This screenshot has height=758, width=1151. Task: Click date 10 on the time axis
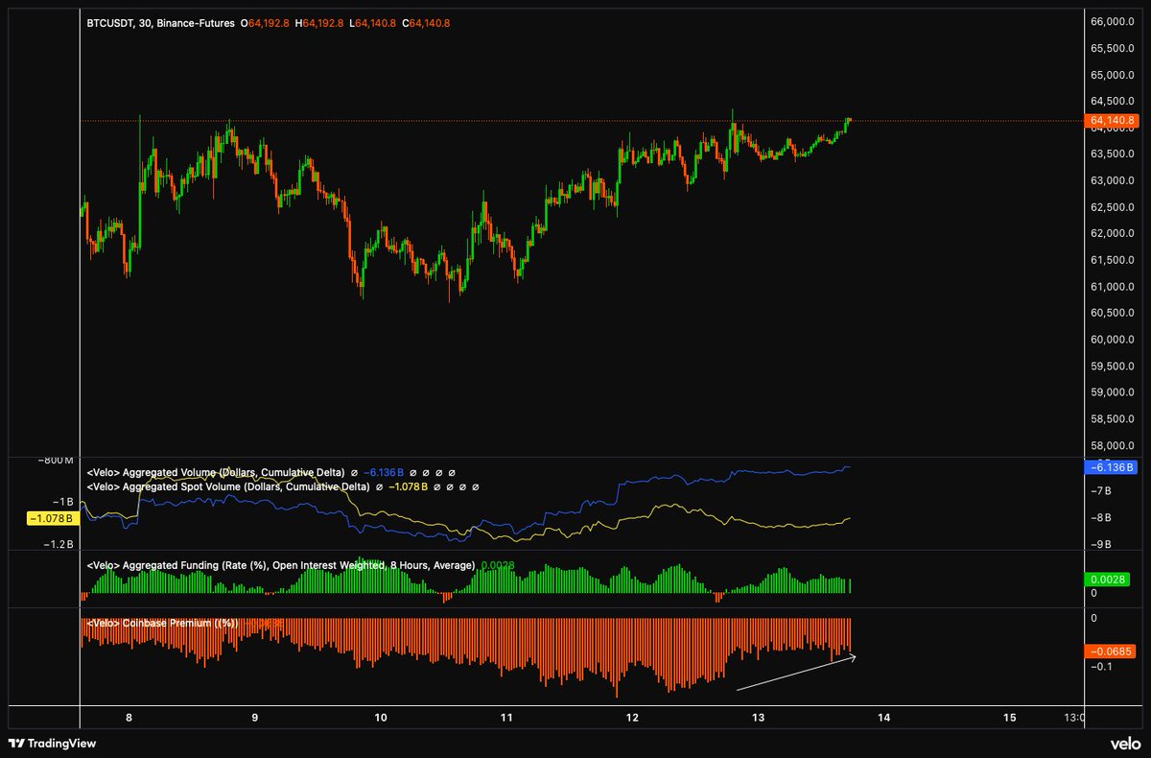(381, 717)
